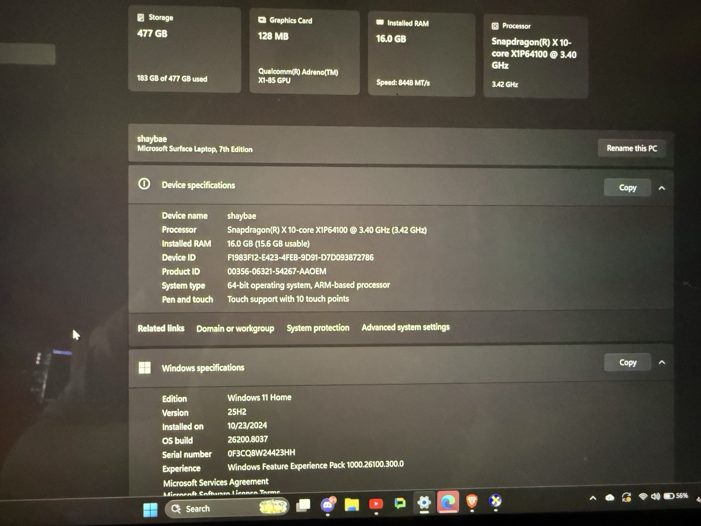Click the sync update tray icon
This screenshot has height=526, width=701.
point(627,497)
